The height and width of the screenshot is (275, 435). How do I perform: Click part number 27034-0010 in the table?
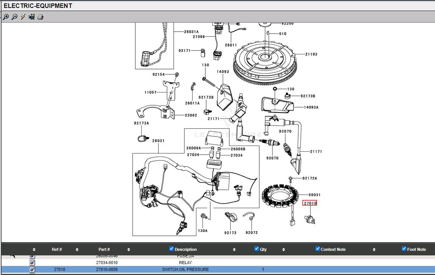coord(107,263)
